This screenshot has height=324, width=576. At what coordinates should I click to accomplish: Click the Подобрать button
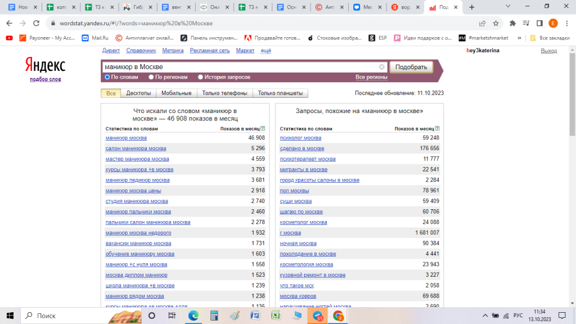click(411, 67)
